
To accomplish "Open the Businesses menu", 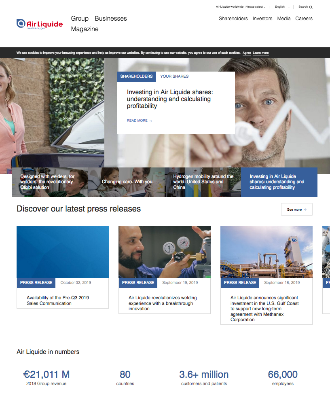I will tap(111, 19).
